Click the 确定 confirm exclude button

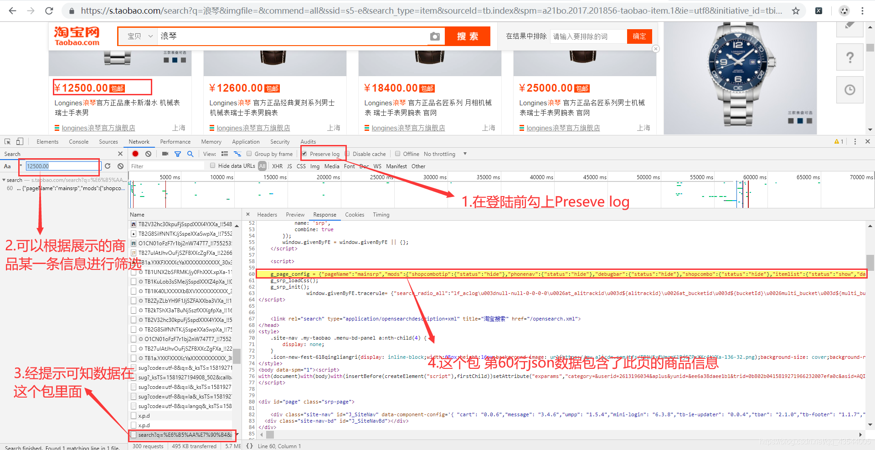coord(639,36)
